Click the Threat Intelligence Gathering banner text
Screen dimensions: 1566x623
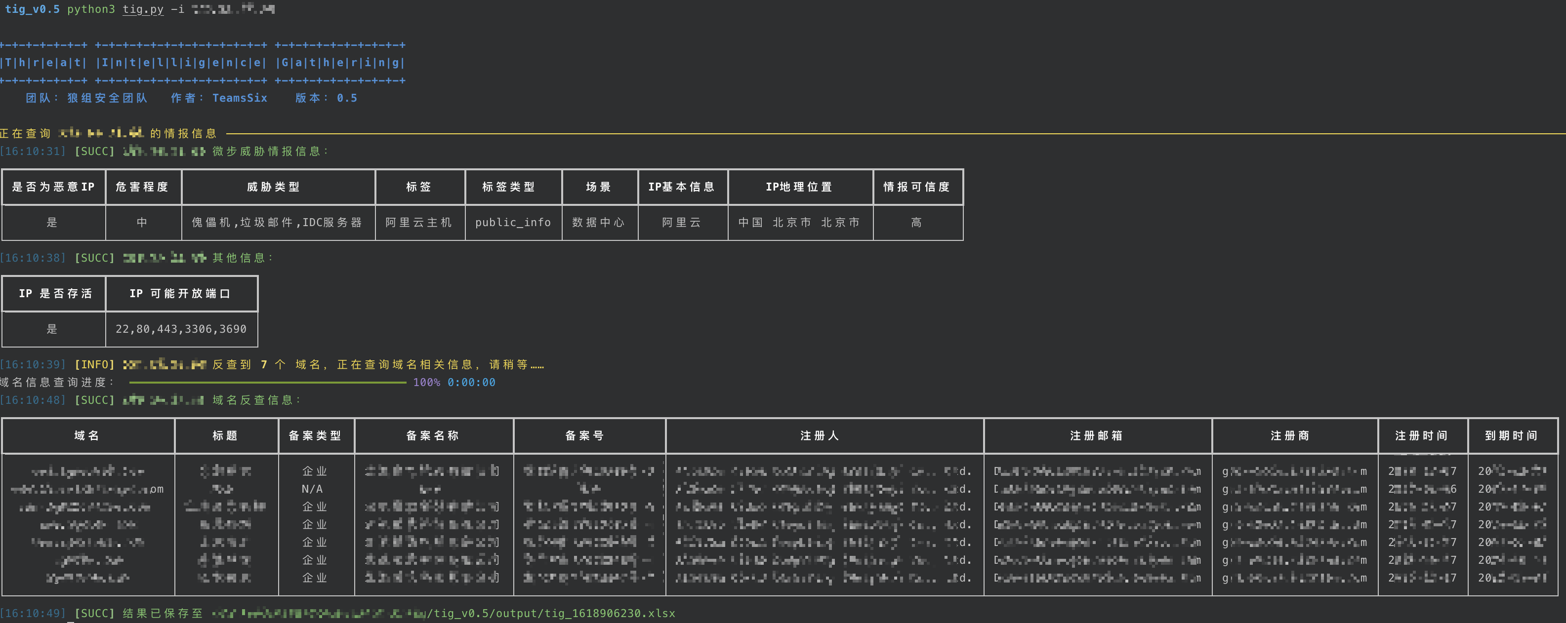203,63
